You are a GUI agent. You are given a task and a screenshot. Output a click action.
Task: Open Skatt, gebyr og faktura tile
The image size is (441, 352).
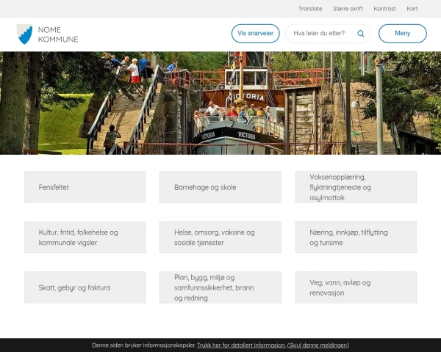click(x=85, y=287)
